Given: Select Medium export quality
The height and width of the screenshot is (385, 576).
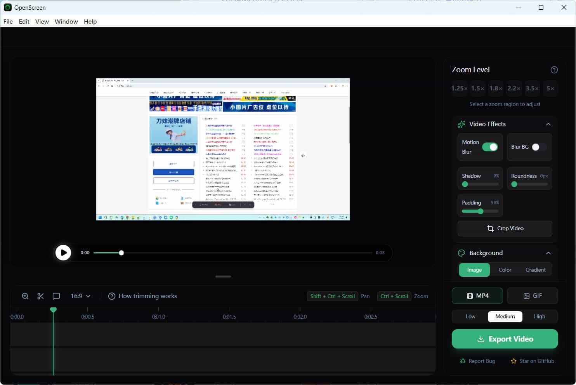Looking at the screenshot, I should pyautogui.click(x=505, y=316).
